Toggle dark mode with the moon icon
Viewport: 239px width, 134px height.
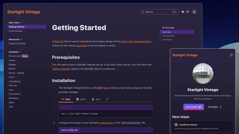(194, 12)
